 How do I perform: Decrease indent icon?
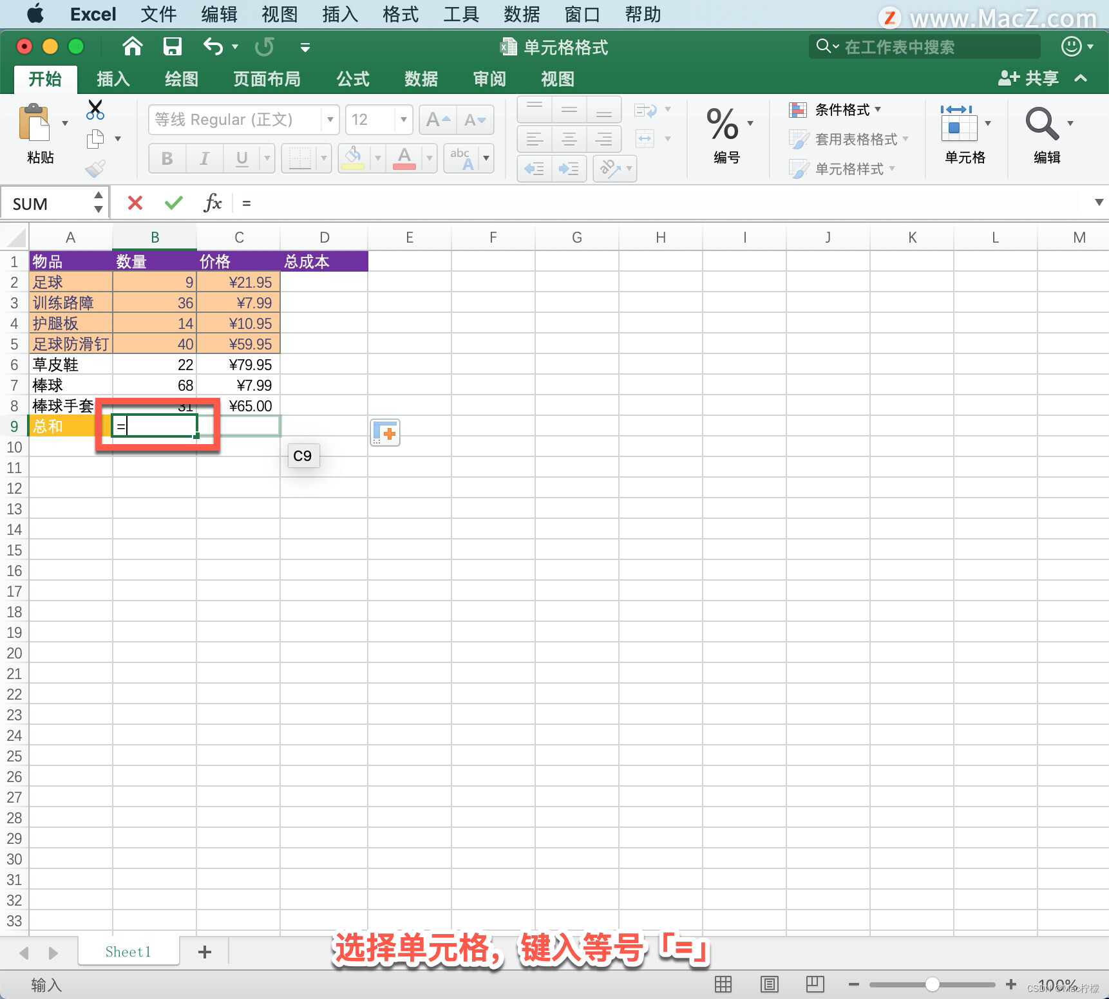pyautogui.click(x=535, y=169)
